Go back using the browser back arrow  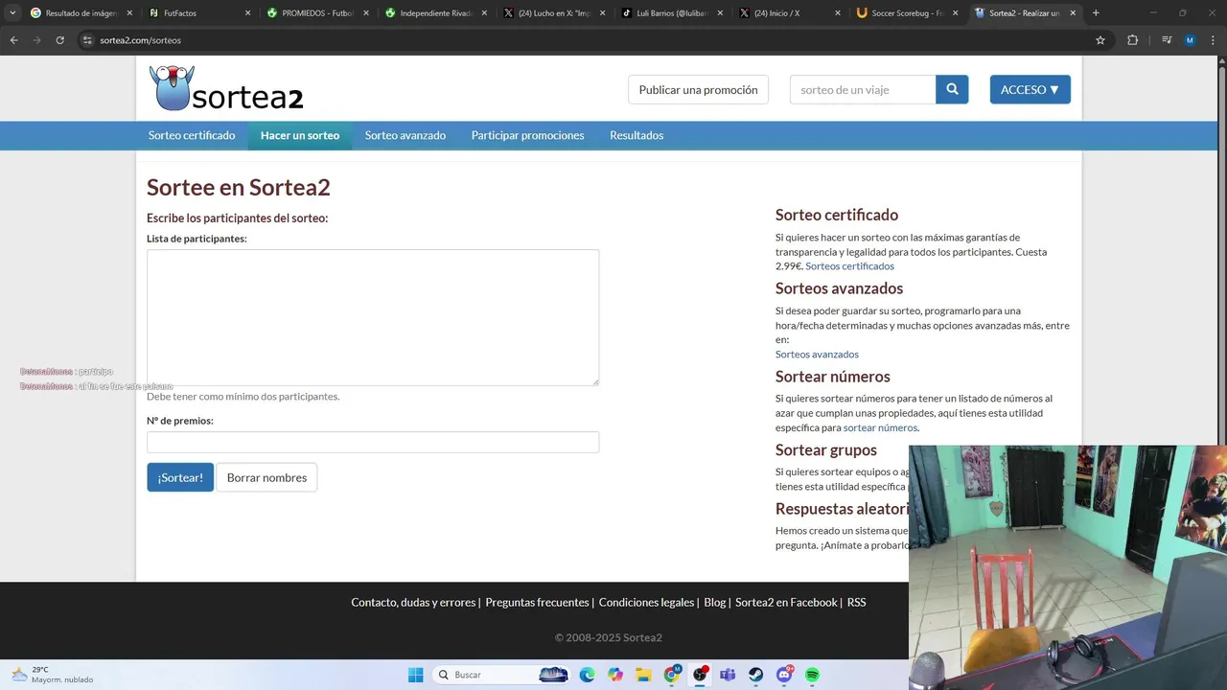(13, 40)
